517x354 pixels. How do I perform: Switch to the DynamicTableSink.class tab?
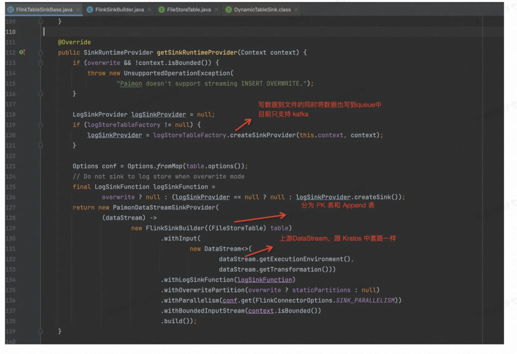click(x=262, y=10)
